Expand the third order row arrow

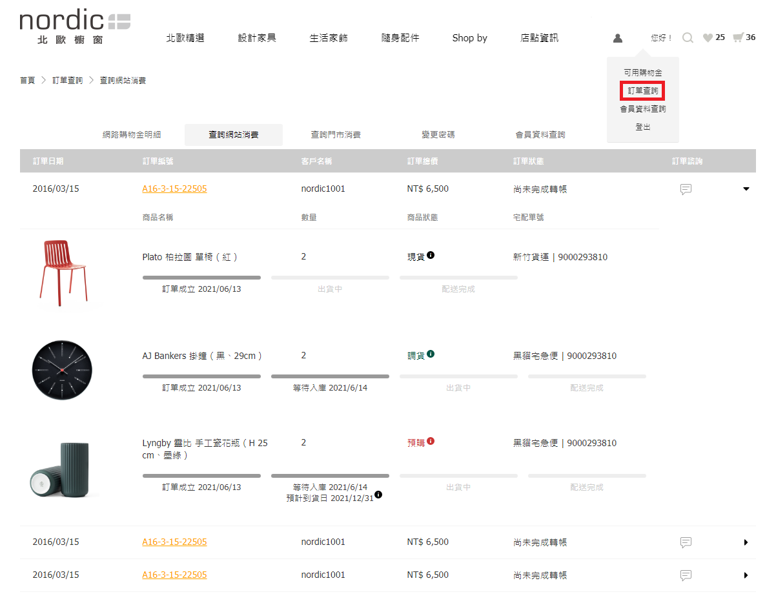coord(746,575)
